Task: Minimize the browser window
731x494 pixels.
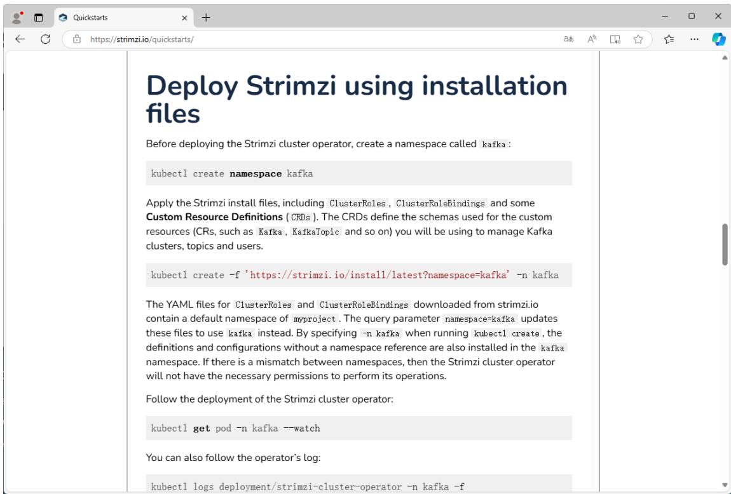Action: tap(666, 17)
